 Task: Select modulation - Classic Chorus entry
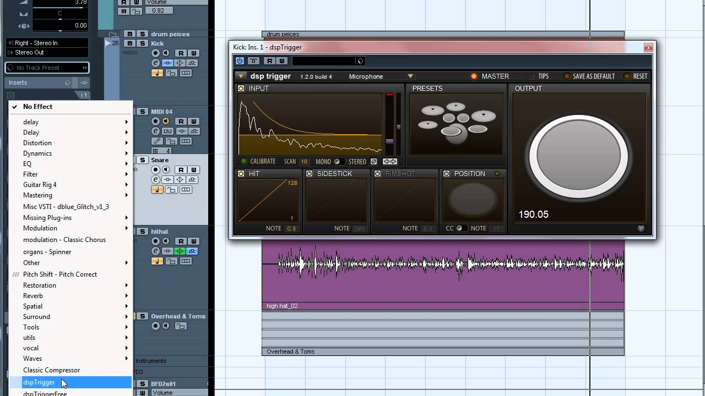[70, 240]
